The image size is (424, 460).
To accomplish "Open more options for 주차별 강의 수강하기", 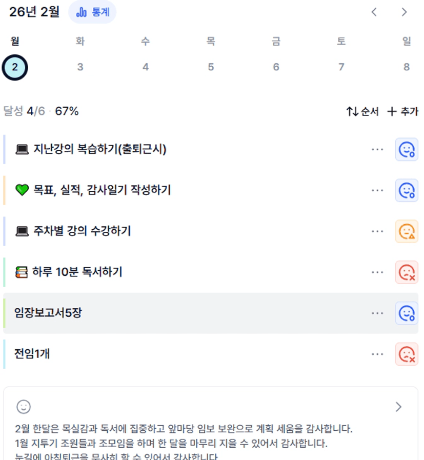I will tap(377, 231).
